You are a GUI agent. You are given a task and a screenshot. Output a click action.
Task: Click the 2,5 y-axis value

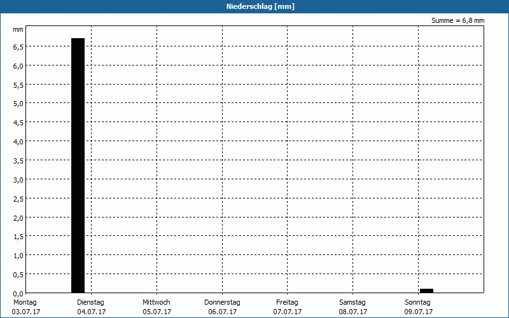coord(18,198)
